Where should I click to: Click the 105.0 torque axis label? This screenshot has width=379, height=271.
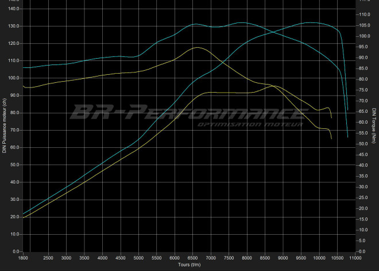(365, 25)
